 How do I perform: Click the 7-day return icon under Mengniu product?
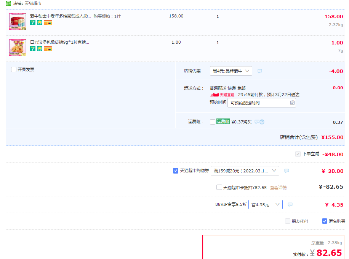point(33,23)
